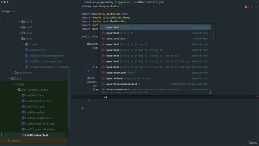Click the project tree vertical scrollbar
The height and width of the screenshot is (146, 259).
point(69,97)
